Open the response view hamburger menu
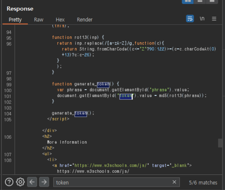Viewport: 225px width, 190px height. 214,19
